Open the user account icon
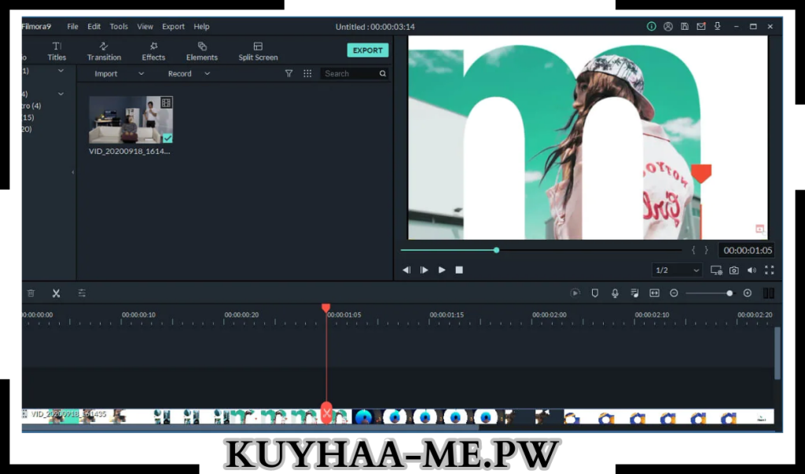This screenshot has width=805, height=474. [668, 26]
